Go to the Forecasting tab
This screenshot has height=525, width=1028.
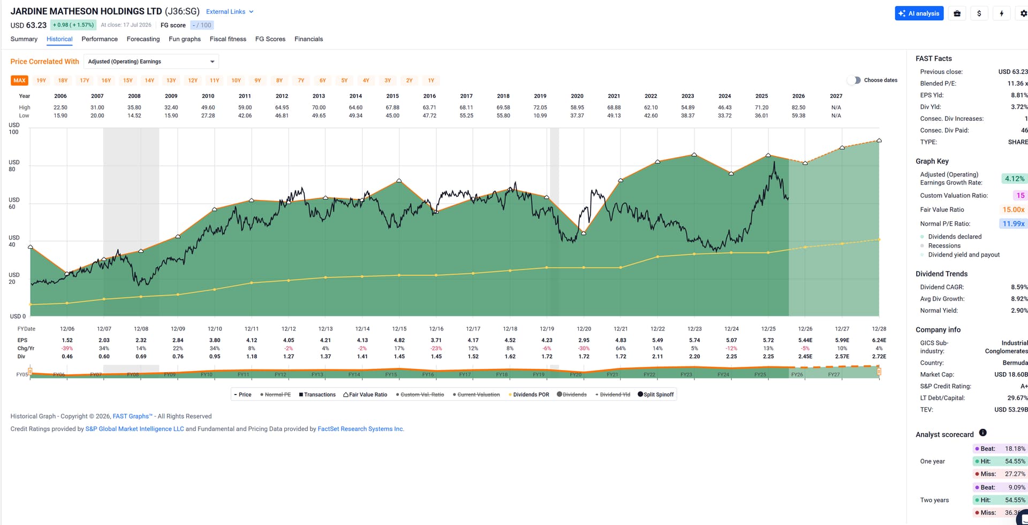[143, 39]
